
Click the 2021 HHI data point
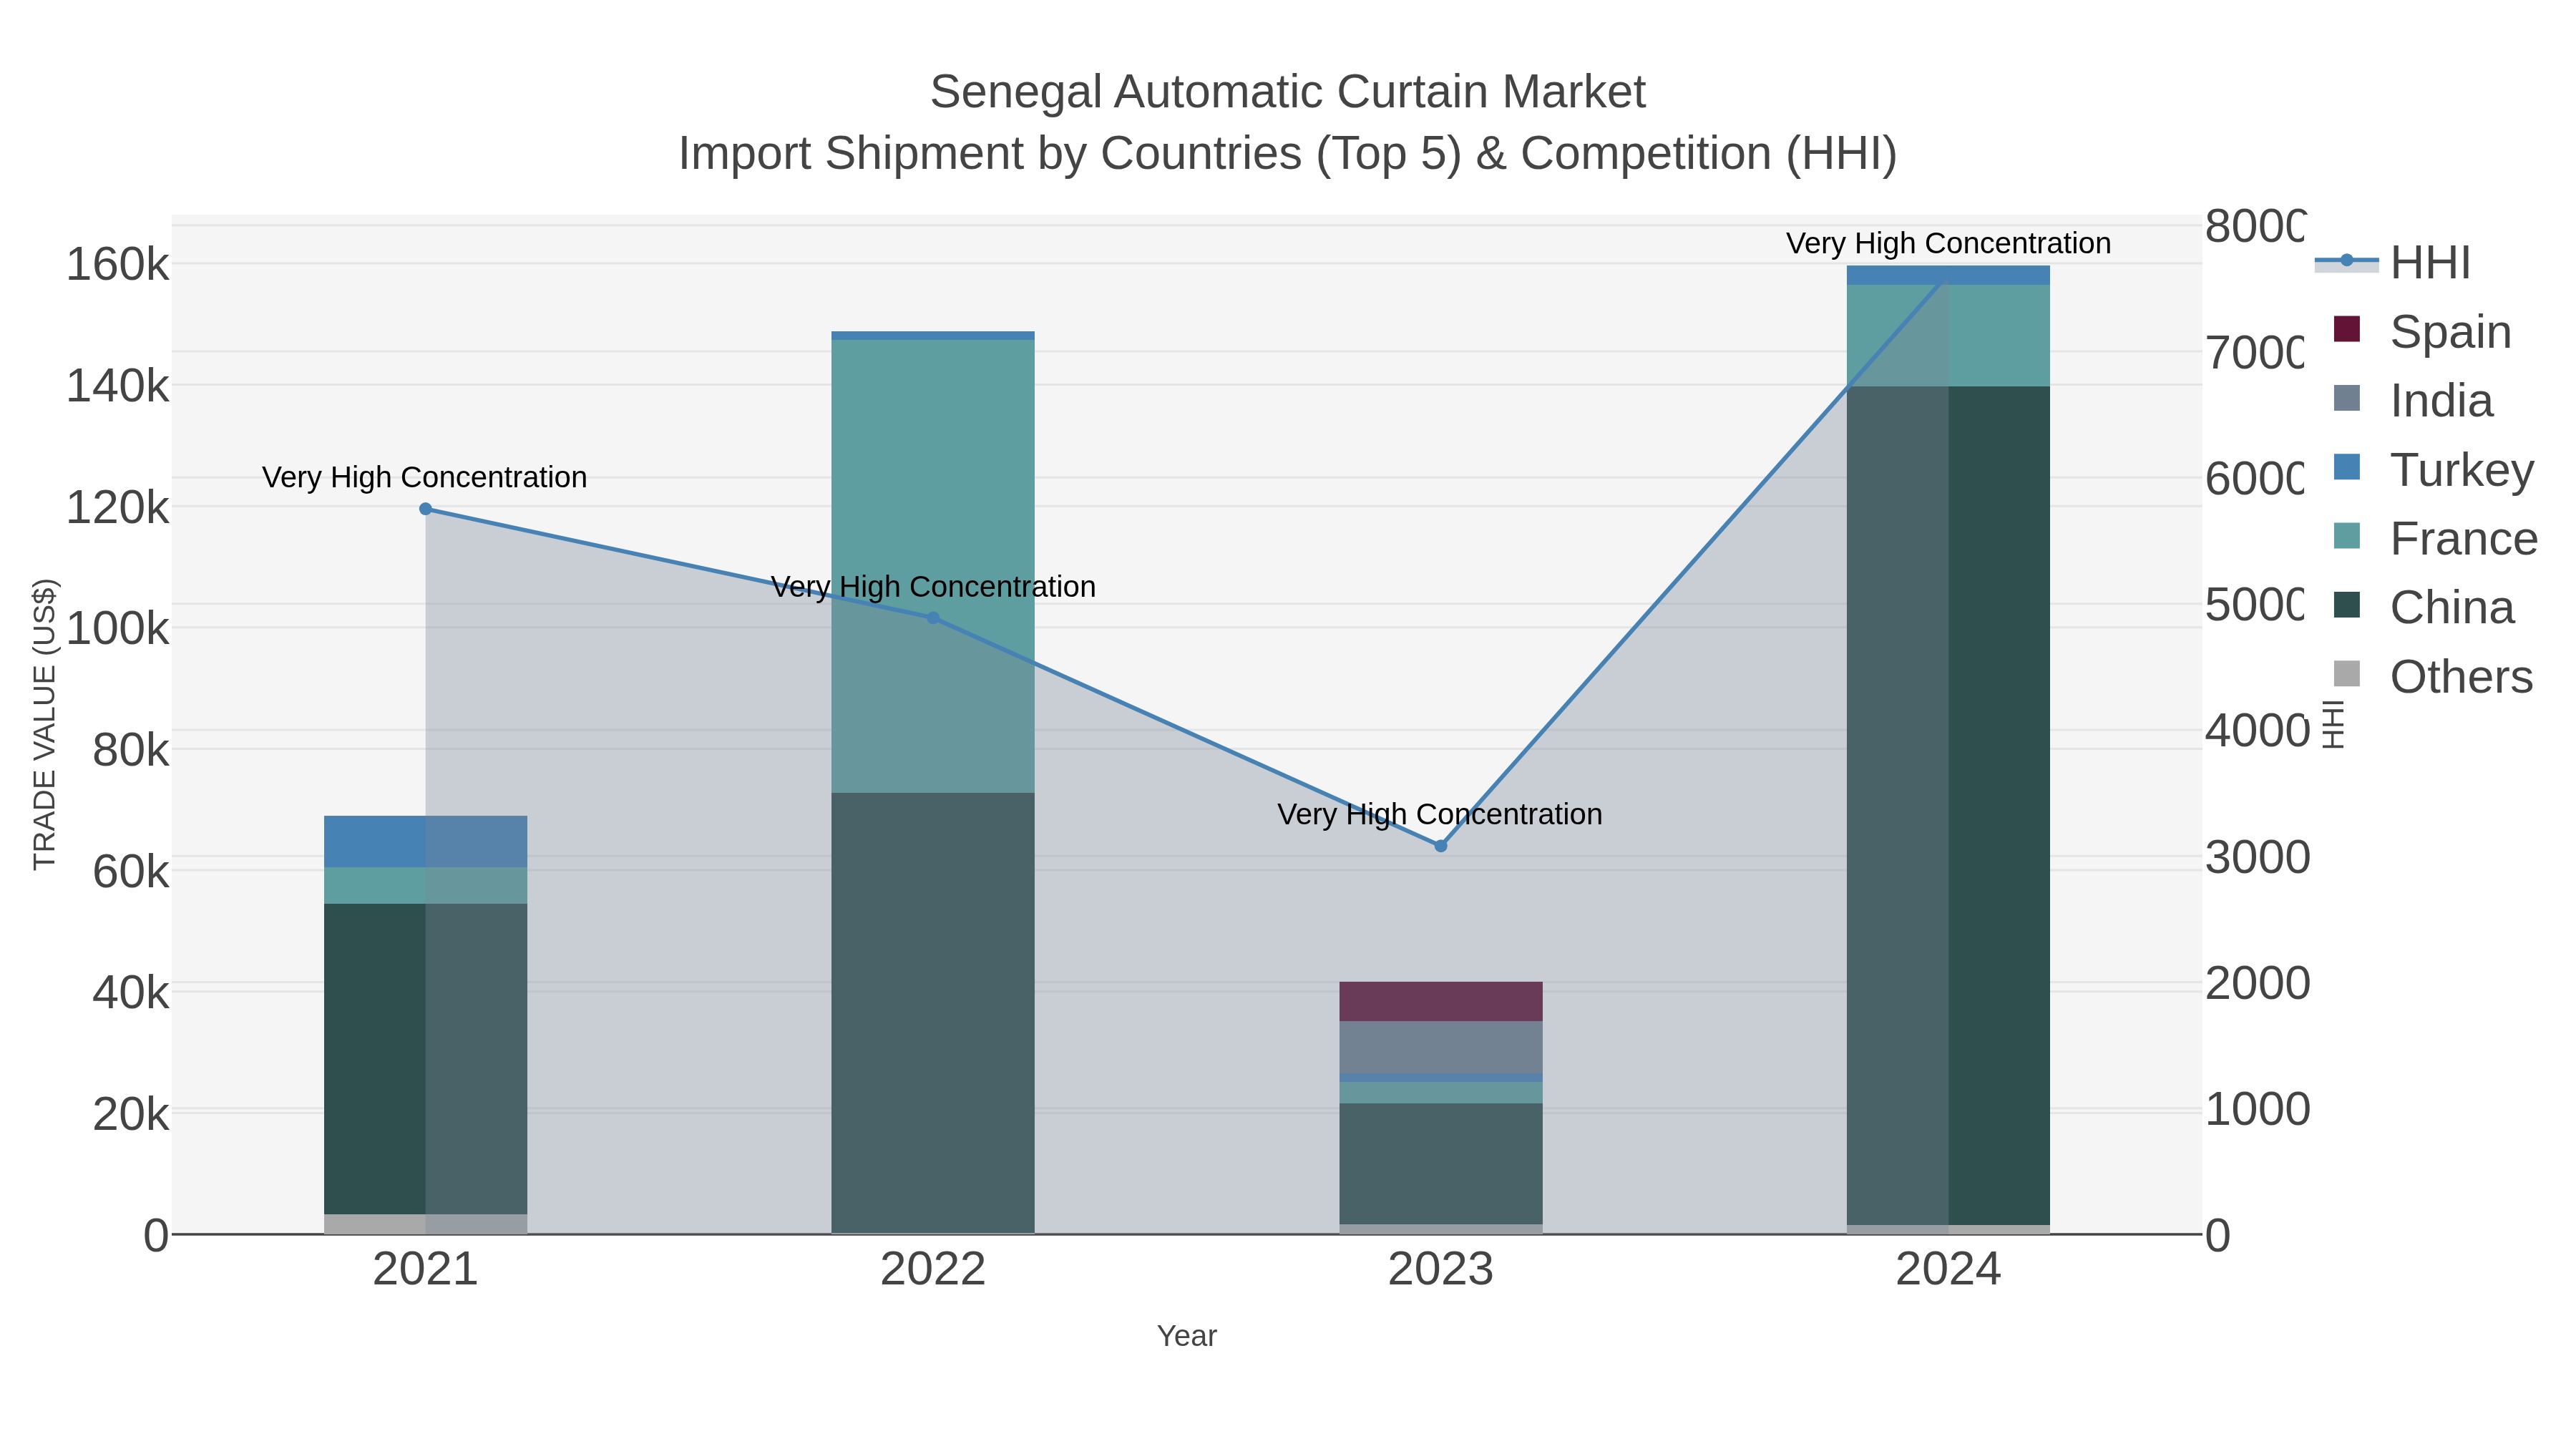[425, 509]
